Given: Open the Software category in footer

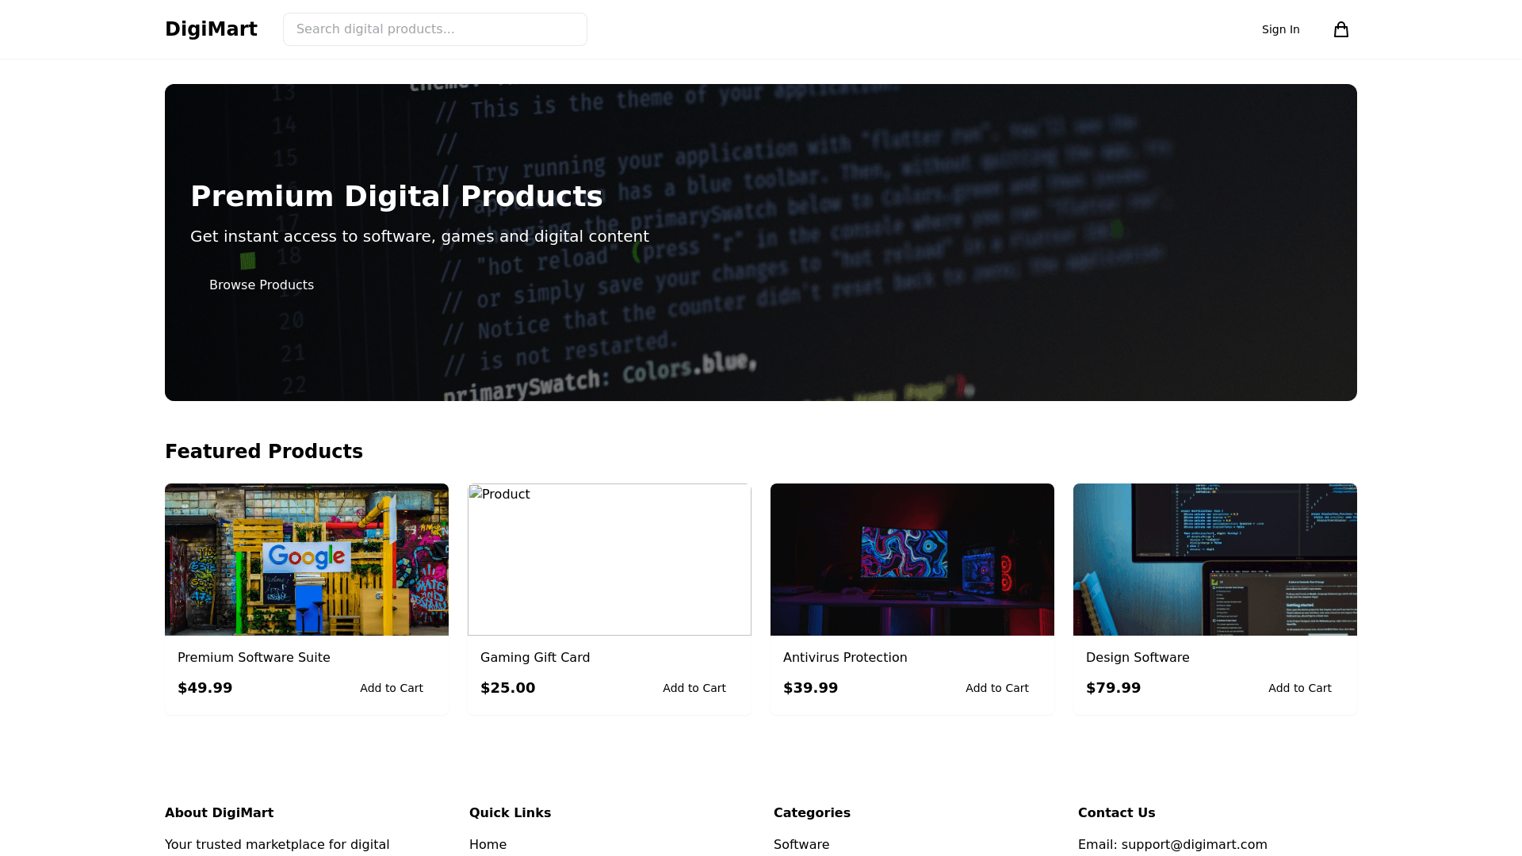Looking at the screenshot, I should [x=801, y=844].
